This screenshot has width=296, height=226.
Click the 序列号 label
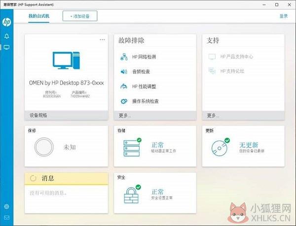51,92
